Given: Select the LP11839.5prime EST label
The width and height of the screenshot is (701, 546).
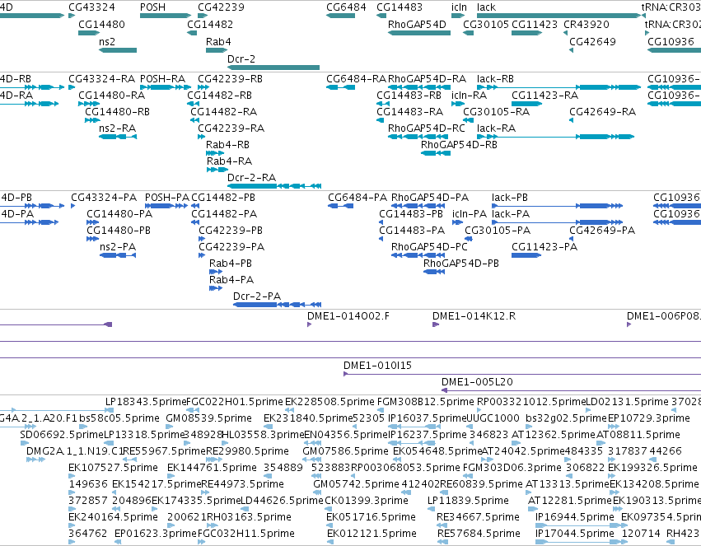Looking at the screenshot, I should click(x=468, y=501).
